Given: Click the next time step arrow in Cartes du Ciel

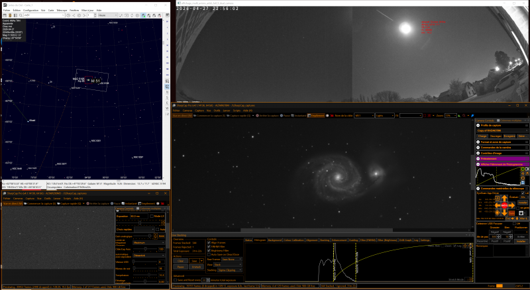Looking at the screenshot, I should click(x=85, y=15).
